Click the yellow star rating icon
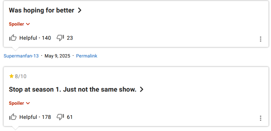The height and width of the screenshot is (131, 271). (x=11, y=76)
